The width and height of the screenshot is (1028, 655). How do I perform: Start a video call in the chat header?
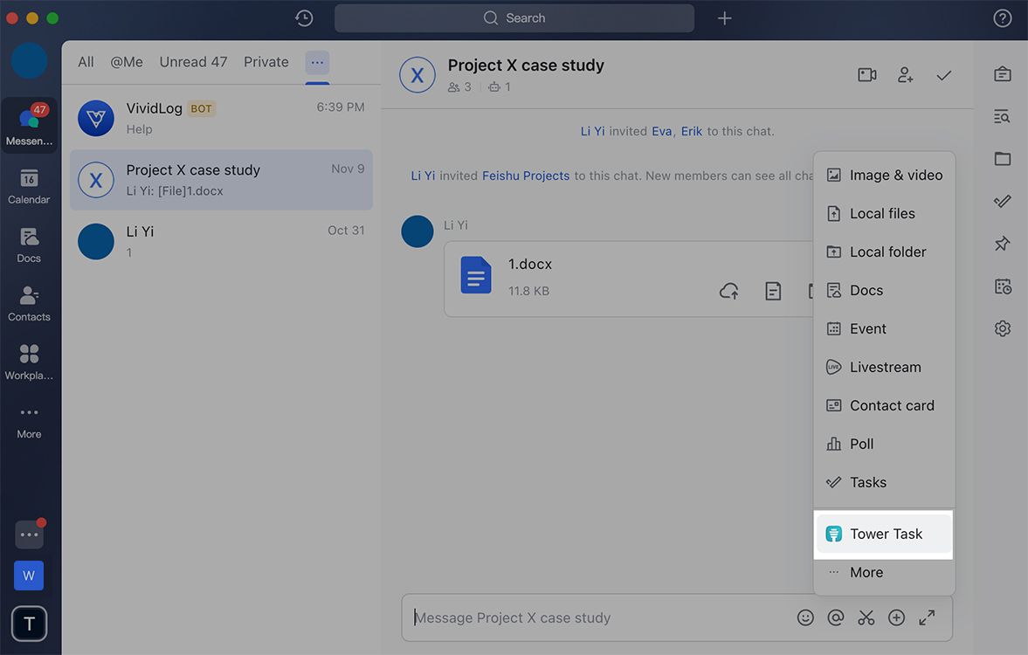[866, 75]
